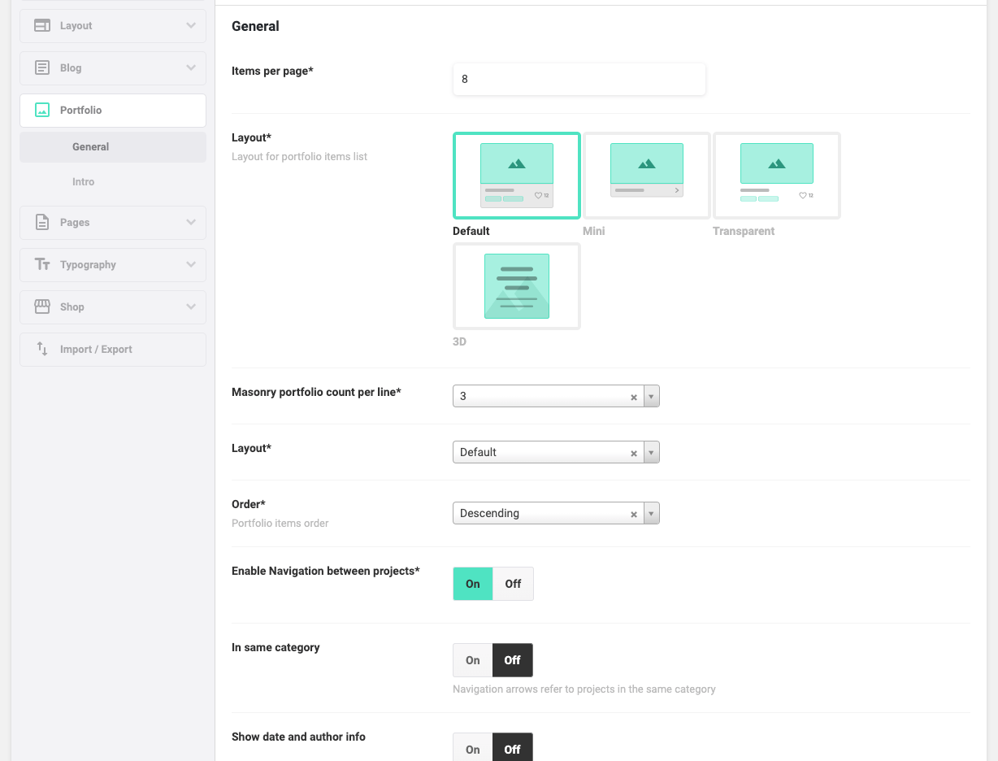Open the Layout Default dropdown

(x=556, y=452)
